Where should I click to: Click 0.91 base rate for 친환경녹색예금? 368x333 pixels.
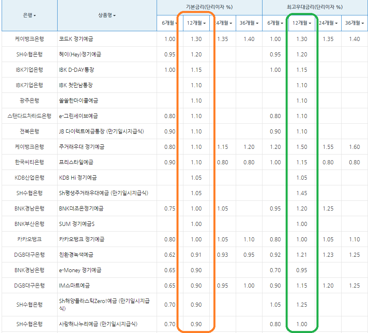point(196,255)
